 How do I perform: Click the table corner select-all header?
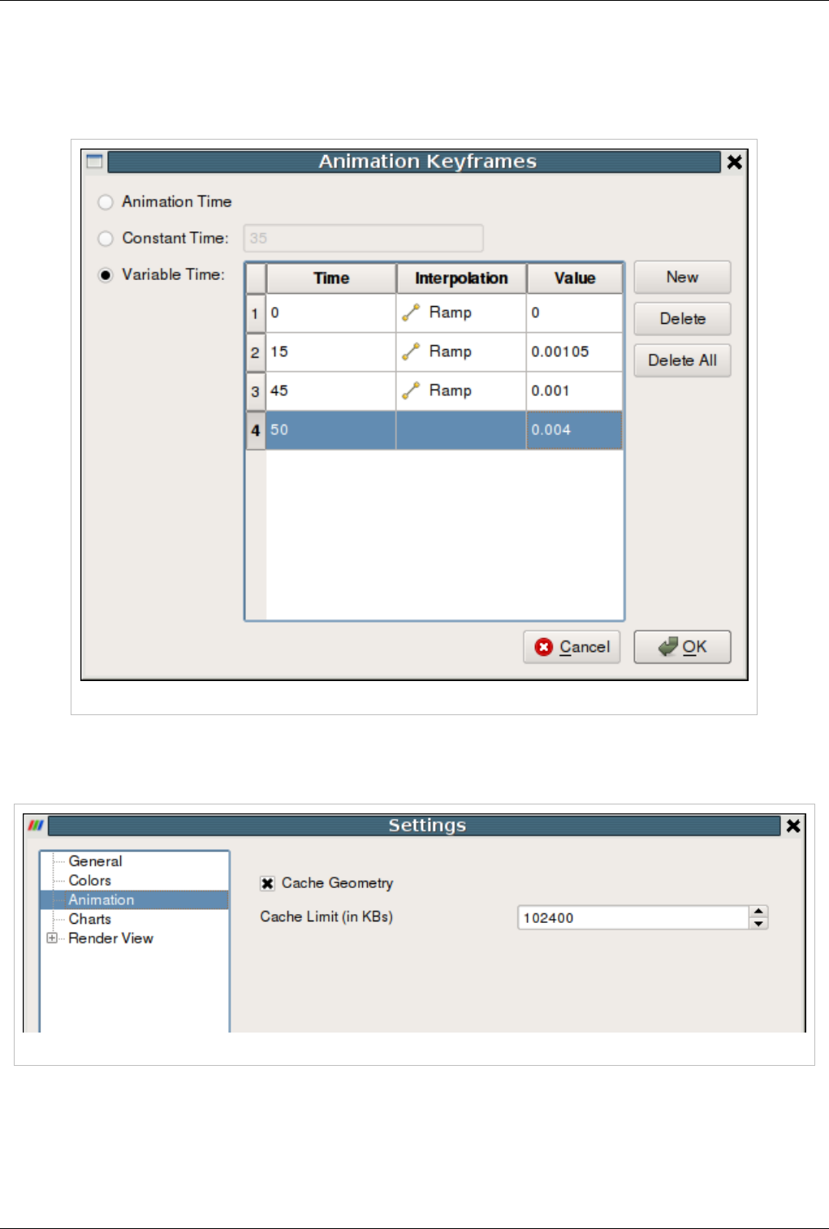(256, 278)
